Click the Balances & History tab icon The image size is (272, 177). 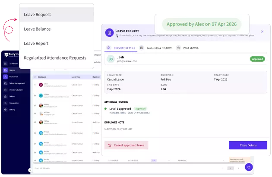click(x=142, y=48)
